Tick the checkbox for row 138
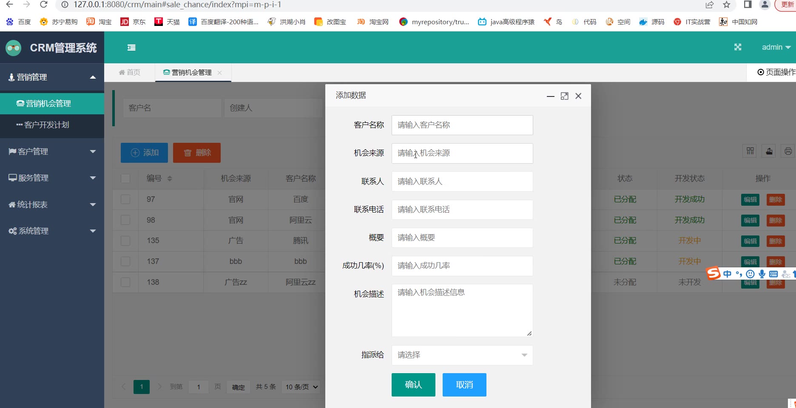The image size is (796, 408). tap(125, 282)
